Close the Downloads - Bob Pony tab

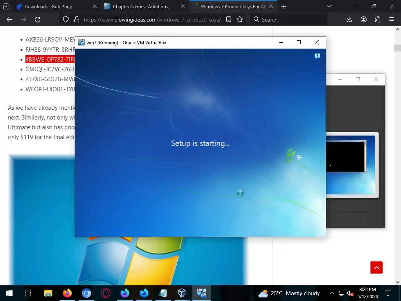point(95,7)
